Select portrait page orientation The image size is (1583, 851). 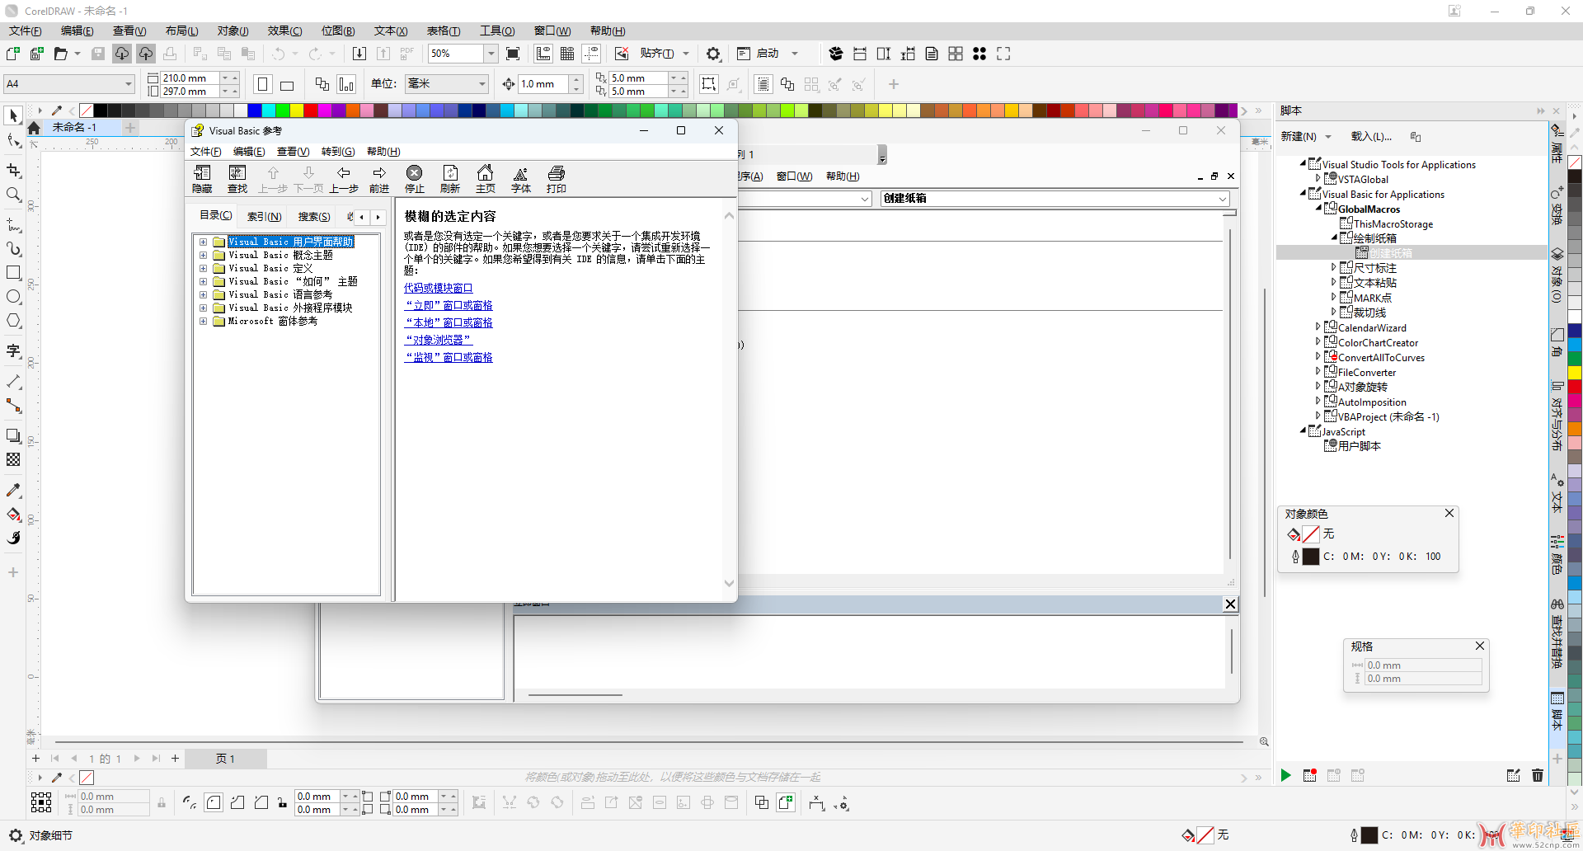263,84
